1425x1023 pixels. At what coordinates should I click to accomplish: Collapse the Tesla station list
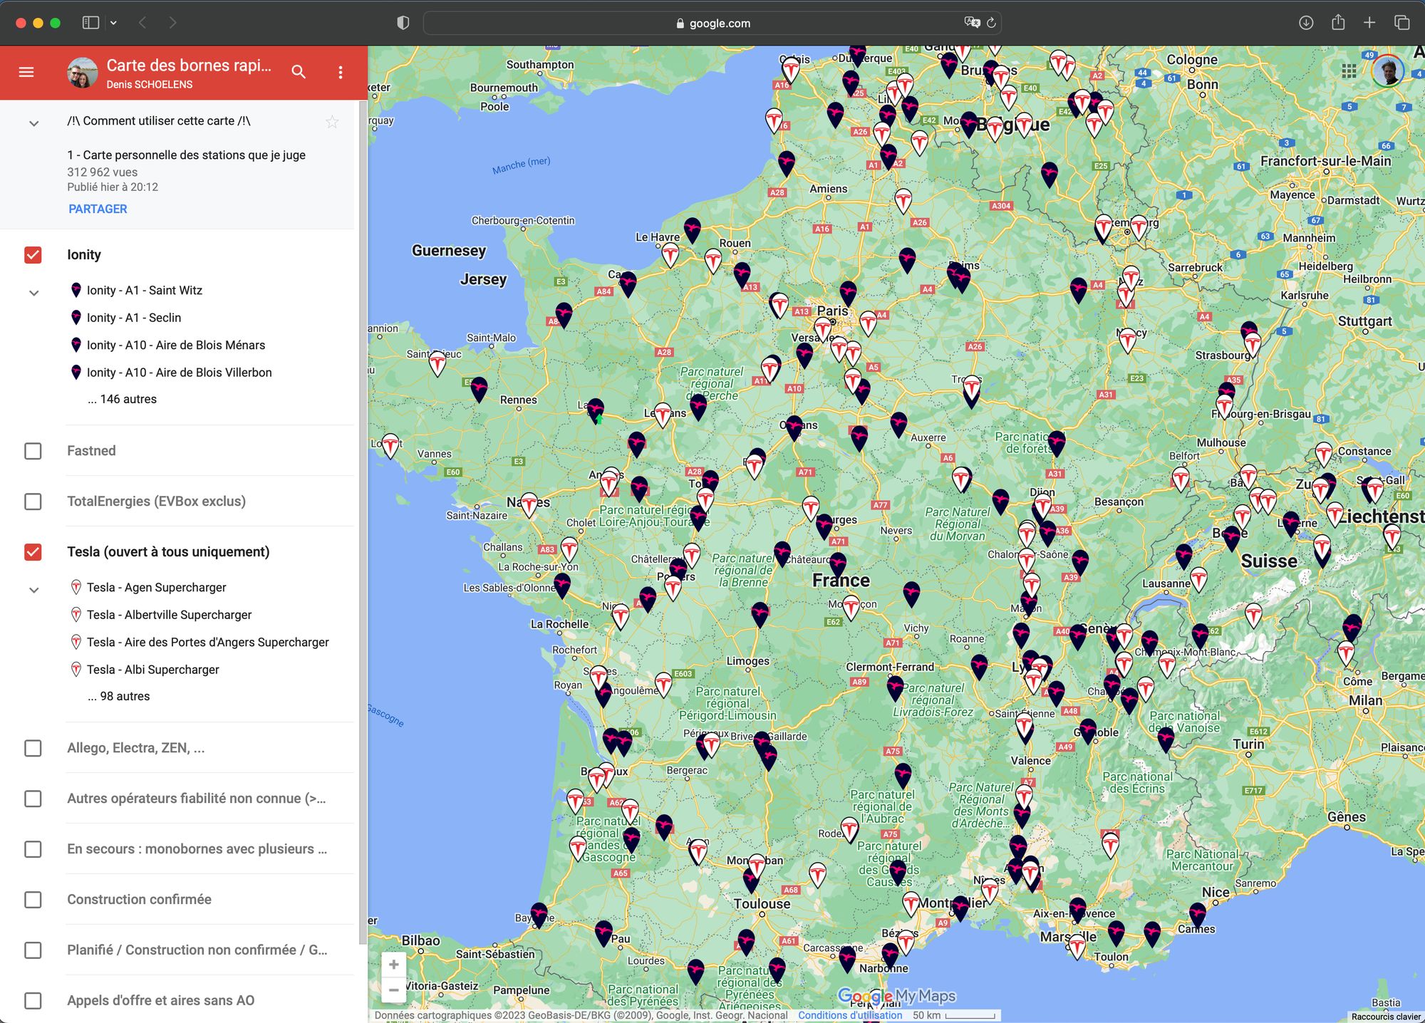coord(33,590)
